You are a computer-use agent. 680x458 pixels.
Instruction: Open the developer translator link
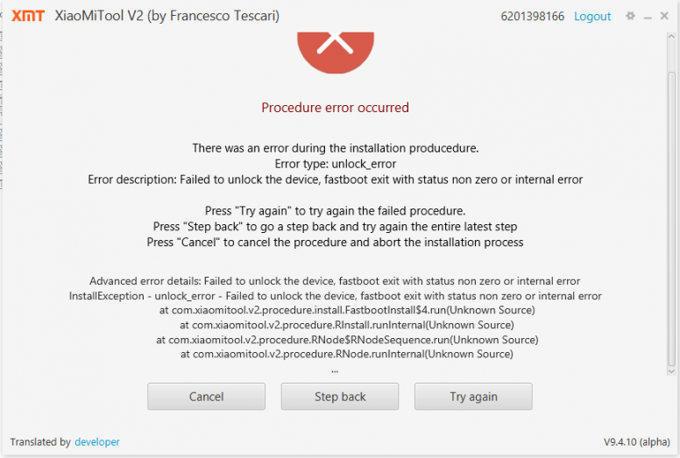pyautogui.click(x=97, y=442)
